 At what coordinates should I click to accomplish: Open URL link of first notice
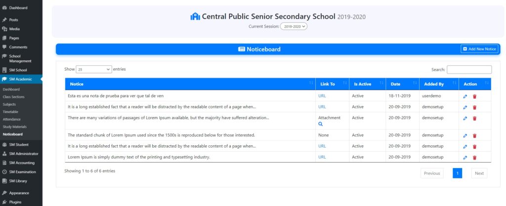click(322, 96)
